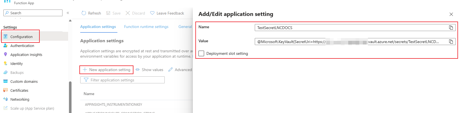Click the Save disk icon
Image resolution: width=460 pixels, height=113 pixels.
[108, 13]
